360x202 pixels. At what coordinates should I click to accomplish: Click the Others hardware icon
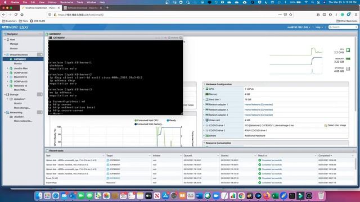pos(207,136)
